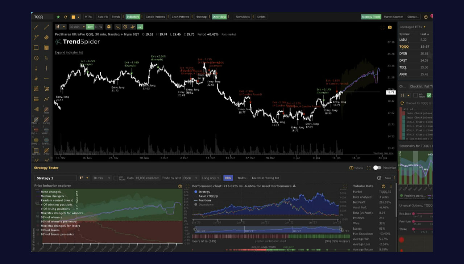Open help via the top-right question mark icon
Image resolution: width=464 pixels, height=264 pixels.
[x=426, y=17]
